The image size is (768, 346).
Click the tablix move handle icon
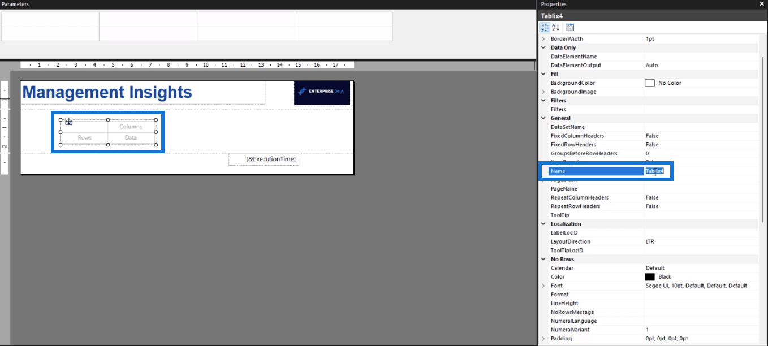tap(68, 122)
